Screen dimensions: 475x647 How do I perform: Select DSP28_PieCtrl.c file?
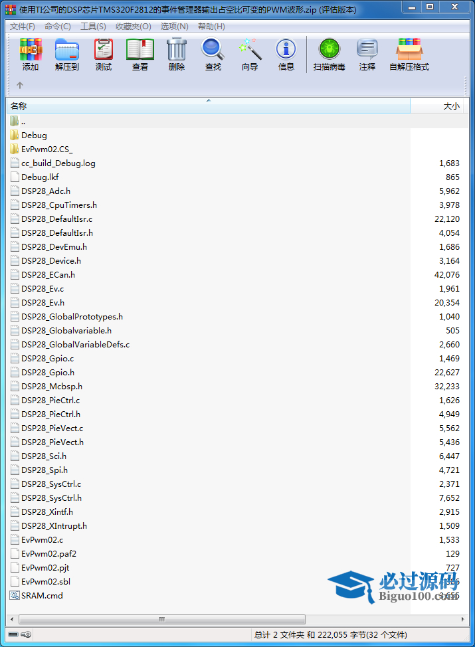50,401
